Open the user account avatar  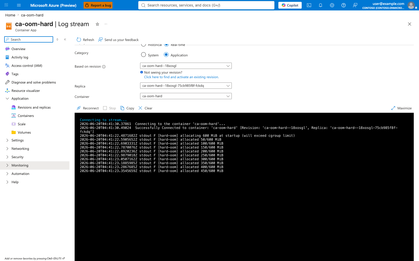[x=411, y=5]
